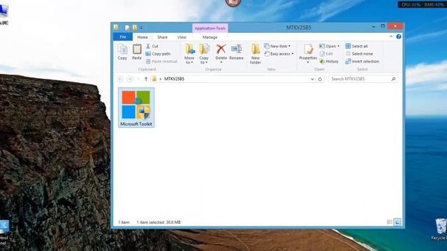
Task: Click the Application Tools contextual tab
Action: tap(210, 28)
